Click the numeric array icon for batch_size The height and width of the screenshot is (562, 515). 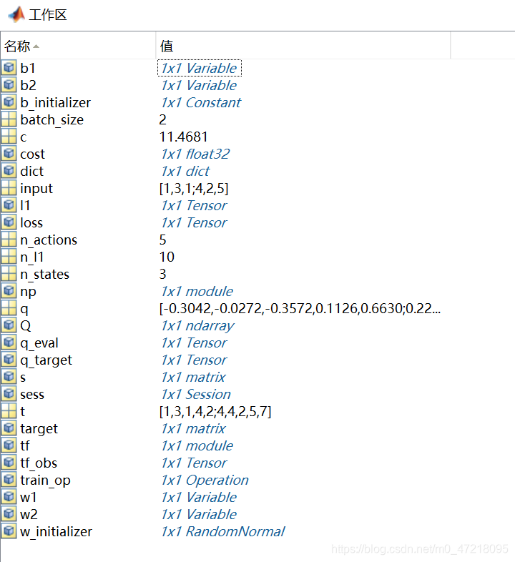click(x=9, y=119)
